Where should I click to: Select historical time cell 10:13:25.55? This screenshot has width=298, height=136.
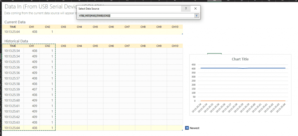[x=13, y=62]
